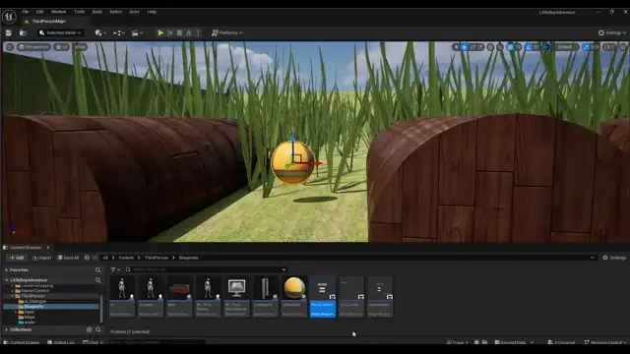Open the Output Log from the status bar

pyautogui.click(x=61, y=342)
